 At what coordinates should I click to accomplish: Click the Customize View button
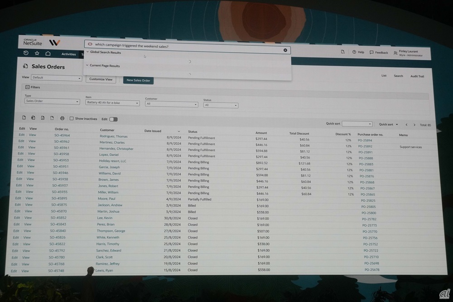(101, 79)
